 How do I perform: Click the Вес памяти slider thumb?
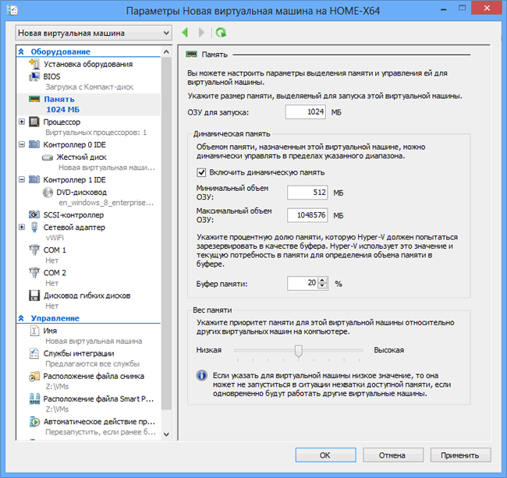coord(299,351)
